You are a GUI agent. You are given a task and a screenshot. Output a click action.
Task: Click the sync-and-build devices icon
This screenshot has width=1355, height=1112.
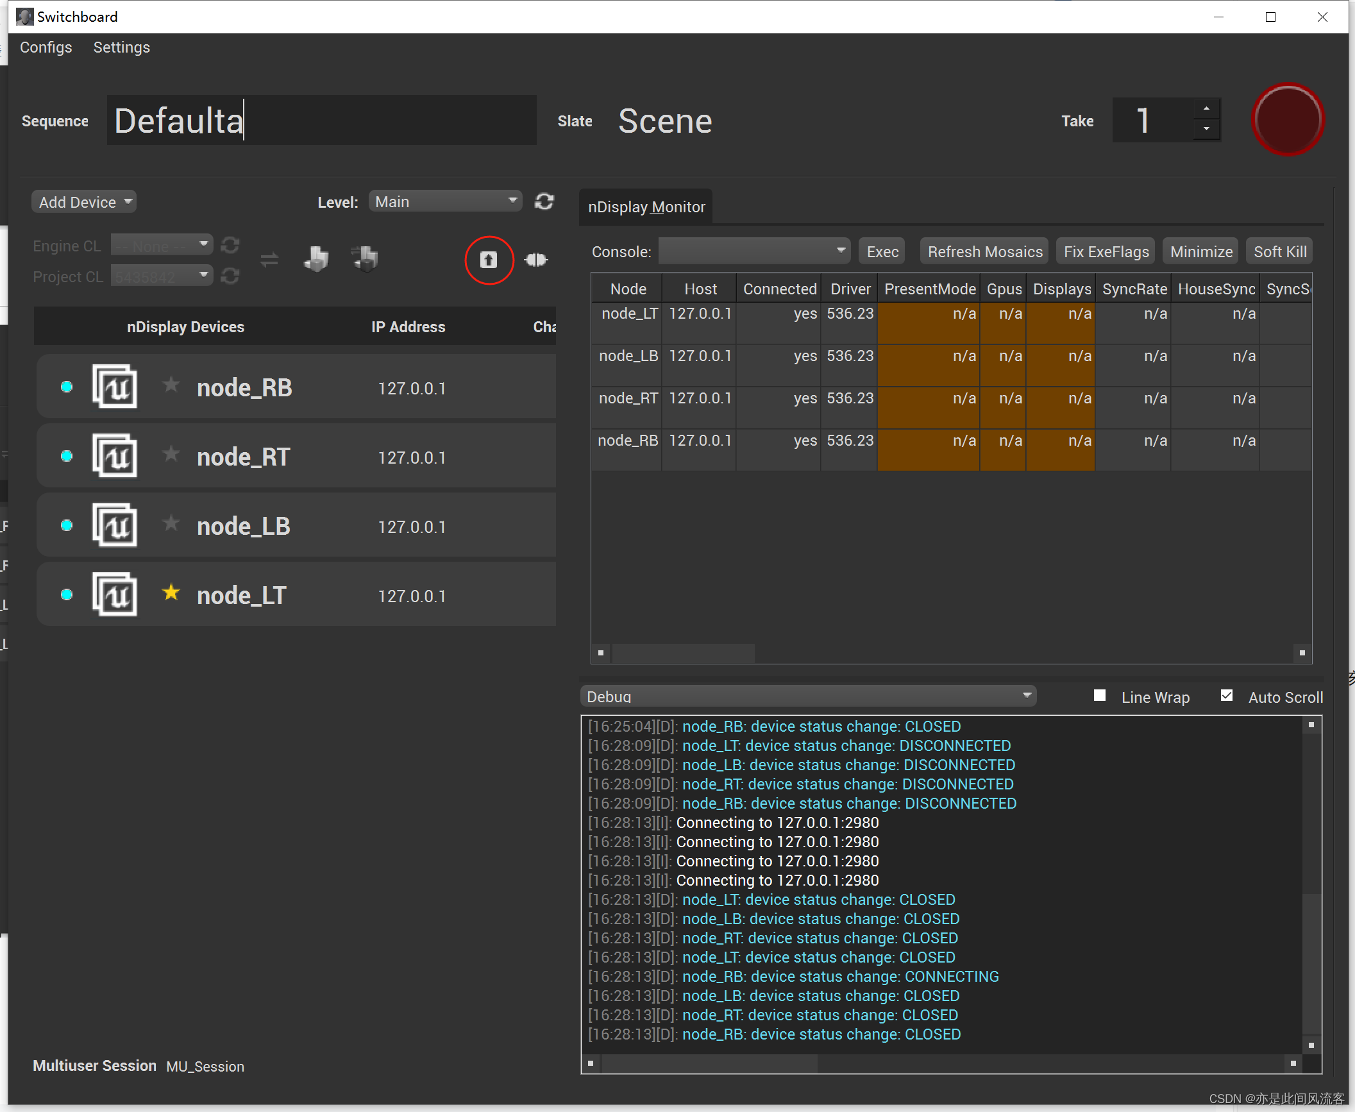364,259
